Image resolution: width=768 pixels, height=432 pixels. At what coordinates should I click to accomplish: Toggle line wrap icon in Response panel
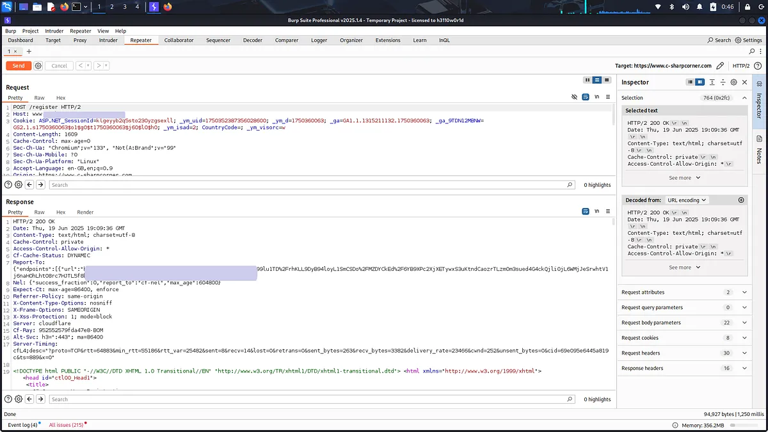(x=585, y=211)
